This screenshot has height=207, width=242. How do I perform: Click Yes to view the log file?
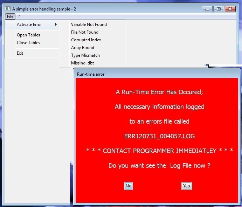click(187, 186)
